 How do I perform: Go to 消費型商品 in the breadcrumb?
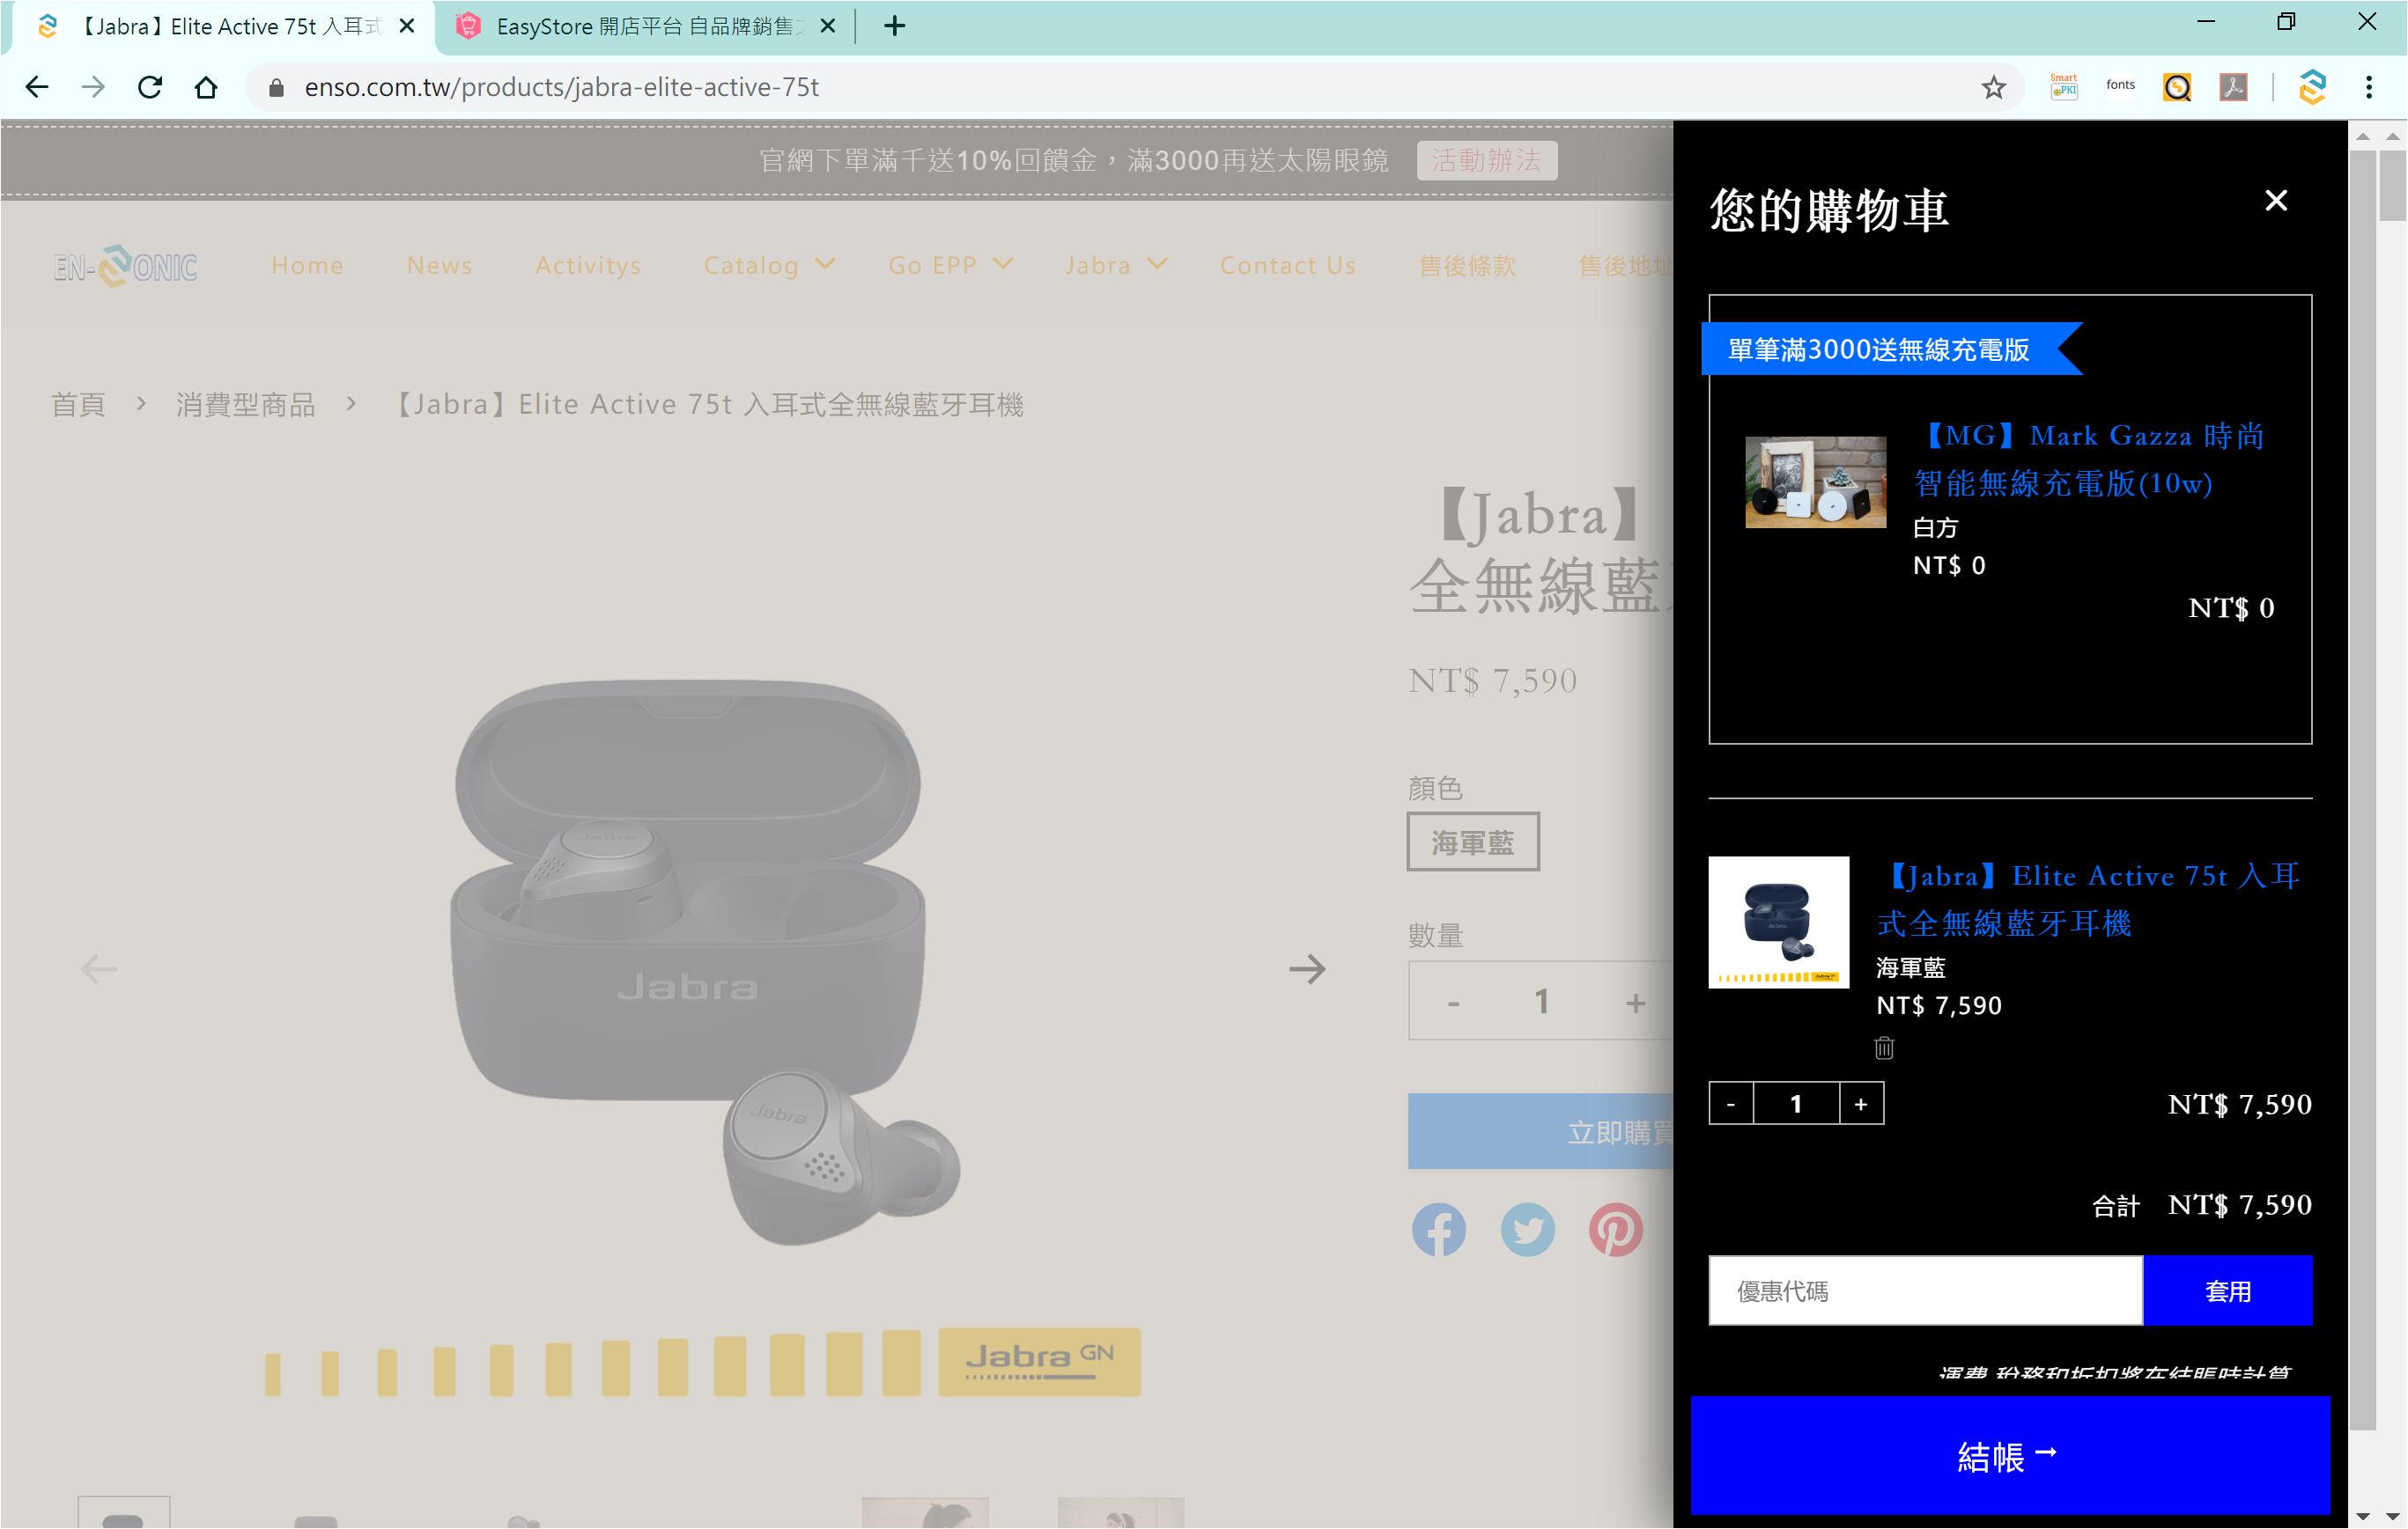(246, 405)
